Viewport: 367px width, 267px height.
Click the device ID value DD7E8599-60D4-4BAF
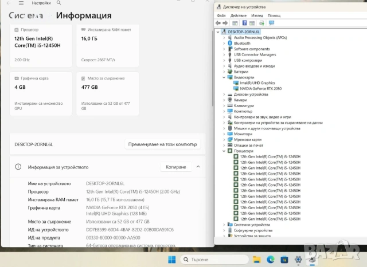130,230
